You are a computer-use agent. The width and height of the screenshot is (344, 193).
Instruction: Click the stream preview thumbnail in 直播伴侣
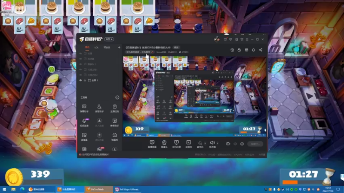point(194,96)
